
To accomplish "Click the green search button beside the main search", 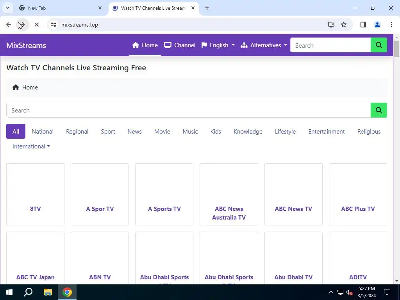I will tap(379, 110).
